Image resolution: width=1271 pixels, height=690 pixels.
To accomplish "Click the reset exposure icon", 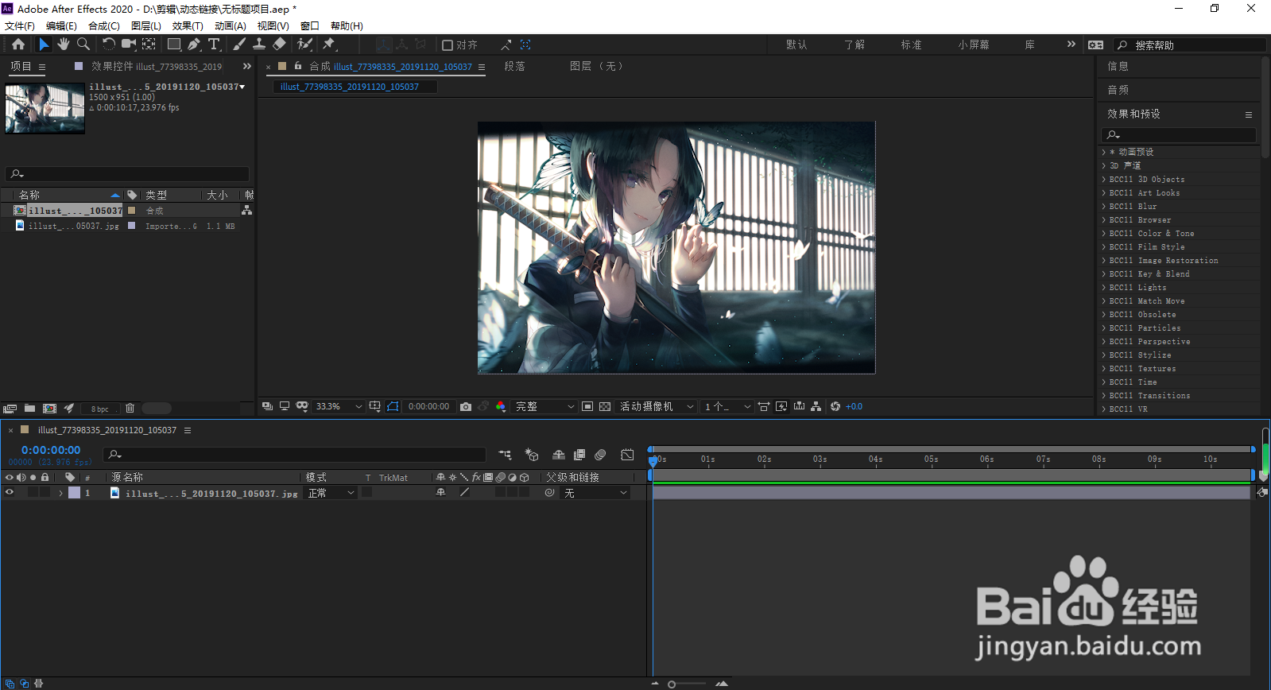I will 835,406.
